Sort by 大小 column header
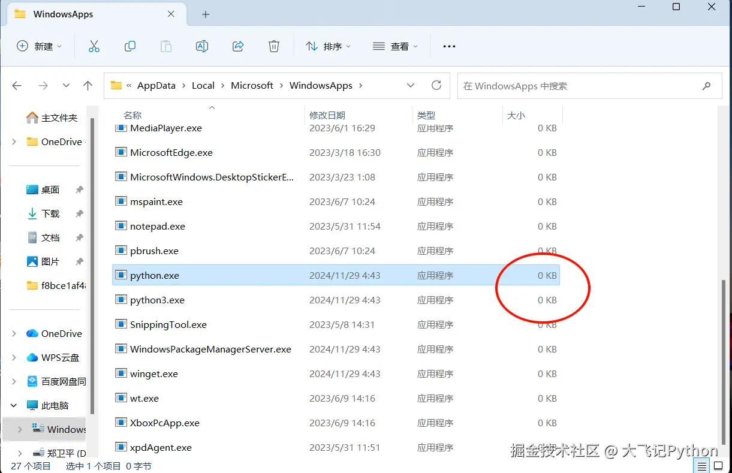 coord(516,115)
